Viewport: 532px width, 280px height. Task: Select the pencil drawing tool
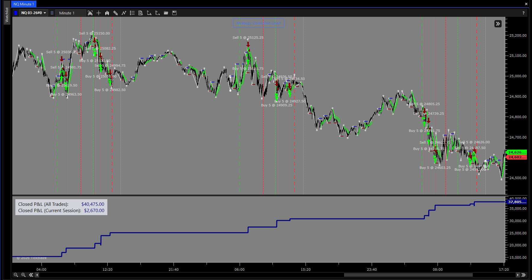[115, 13]
